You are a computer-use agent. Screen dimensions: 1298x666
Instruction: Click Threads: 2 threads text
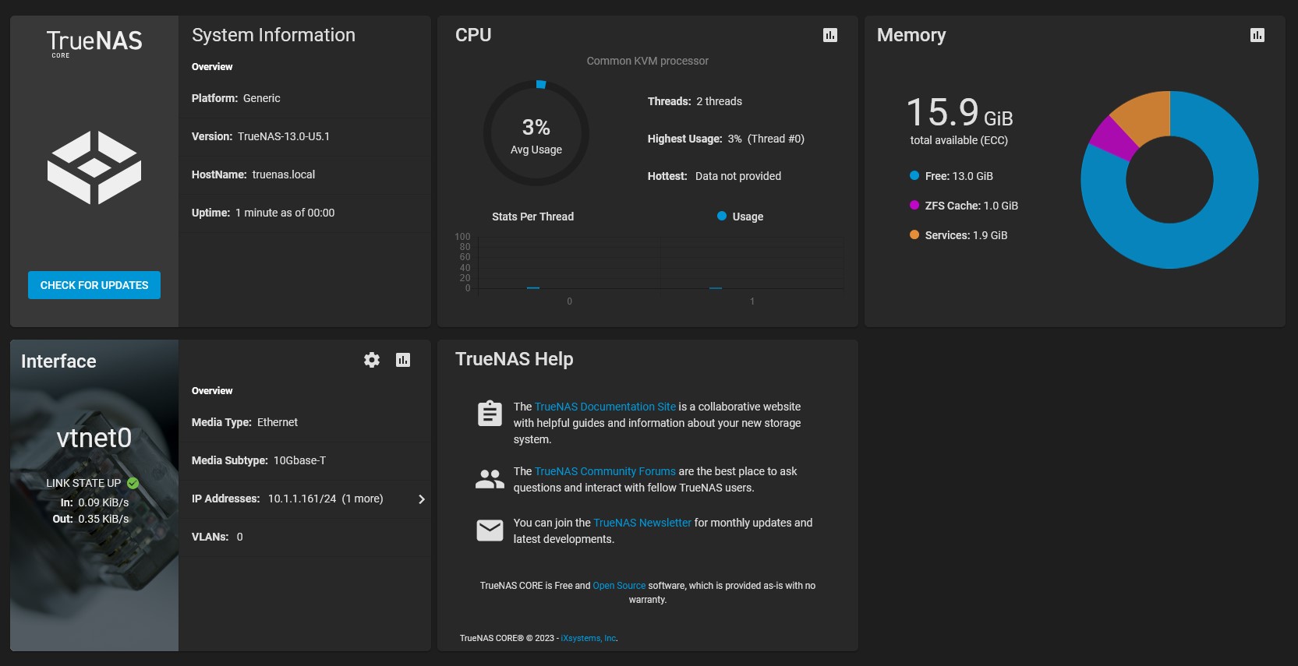point(695,101)
